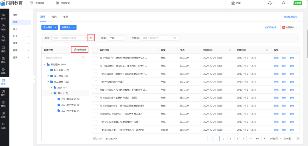Viewport: 308px width, 146px height.
Task: Check the 下列译句有误的一项是 row
Action: coord(96,82)
